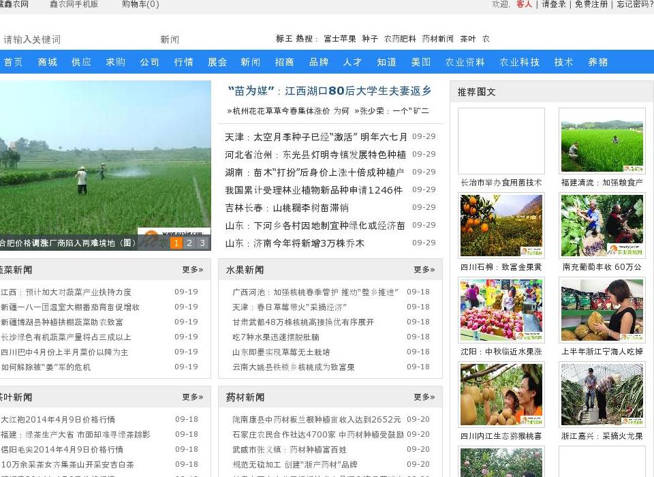Select hot search term 农药肥料

(x=400, y=39)
